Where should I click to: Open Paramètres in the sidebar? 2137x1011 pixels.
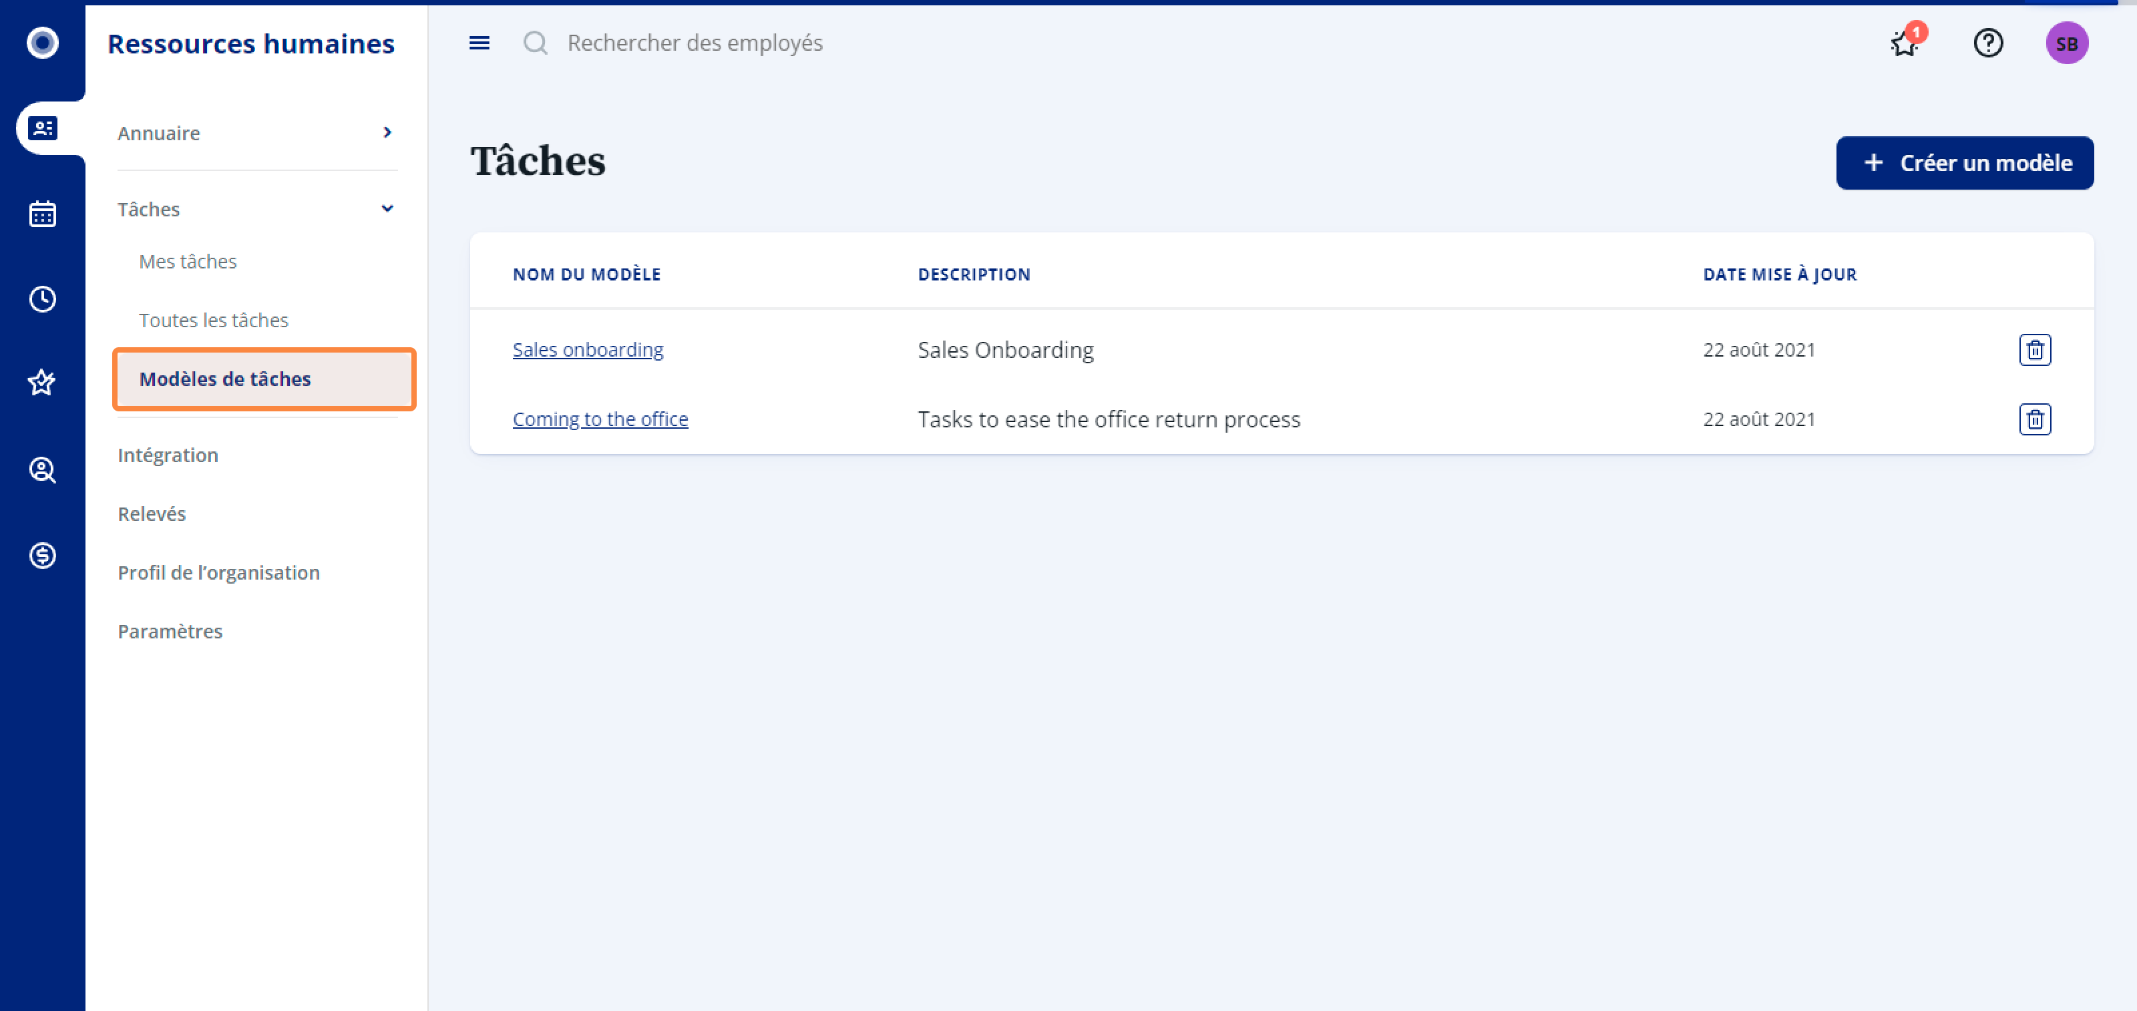click(170, 632)
